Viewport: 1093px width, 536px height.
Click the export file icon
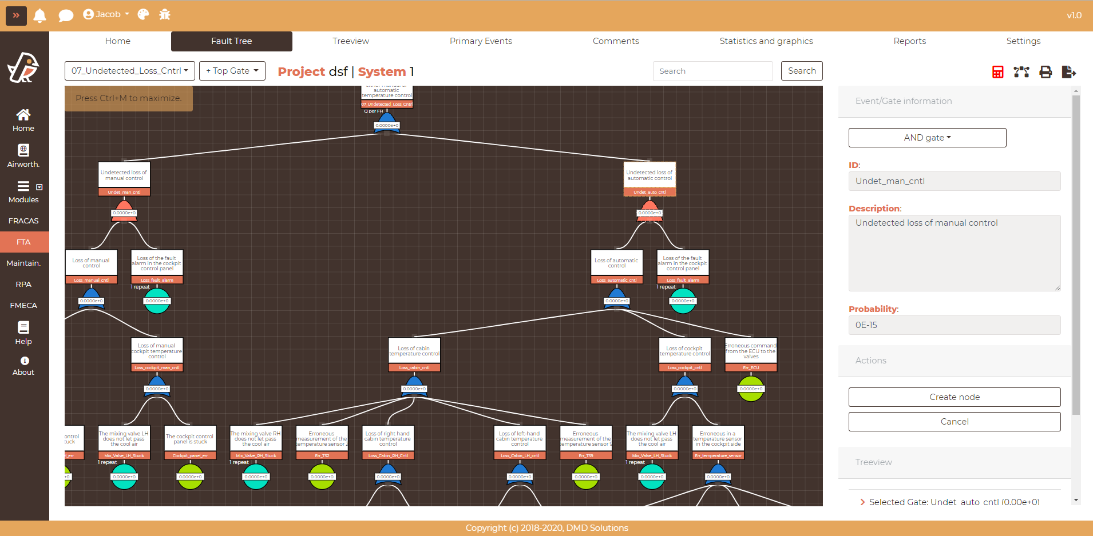[x=1068, y=72]
